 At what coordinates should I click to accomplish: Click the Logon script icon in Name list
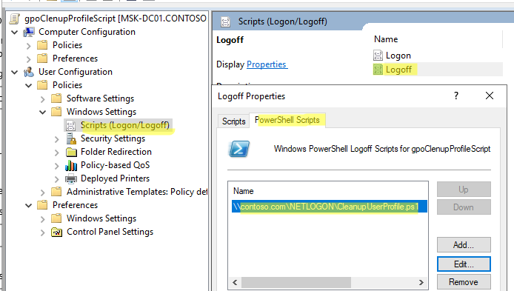pyautogui.click(x=378, y=56)
